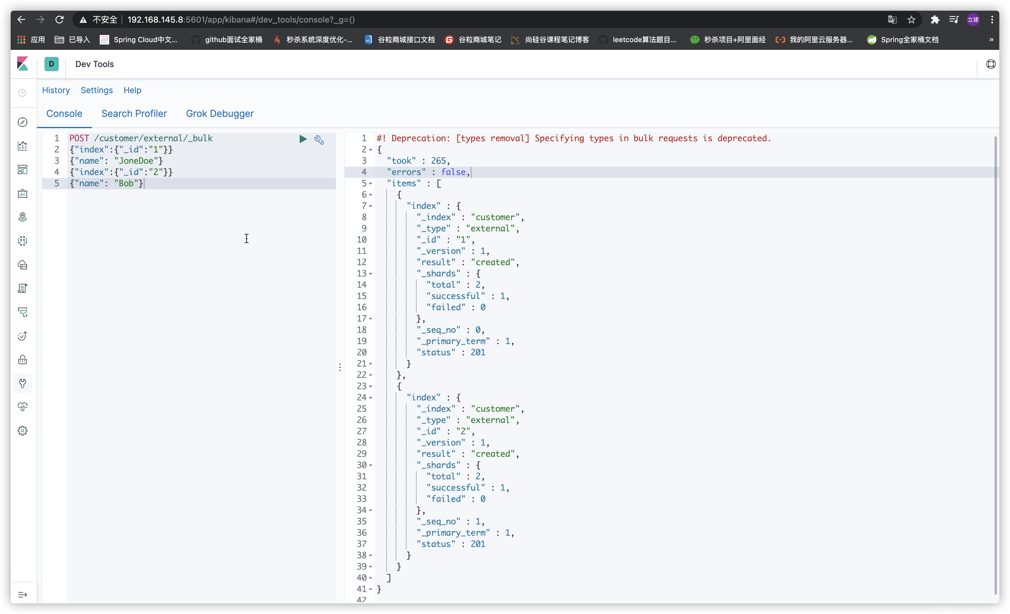Collapse the first "_shards" object fold arrow
The image size is (1010, 614).
(371, 274)
